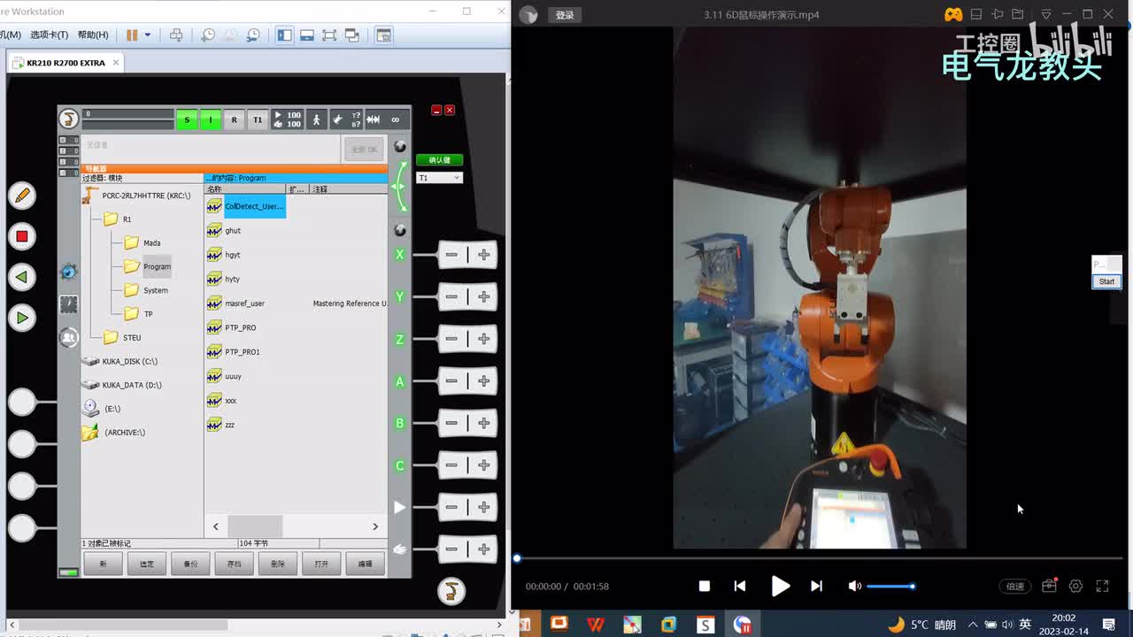Image resolution: width=1133 pixels, height=637 pixels.
Task: Click the robot interpreter R status indicator
Action: [x=234, y=119]
